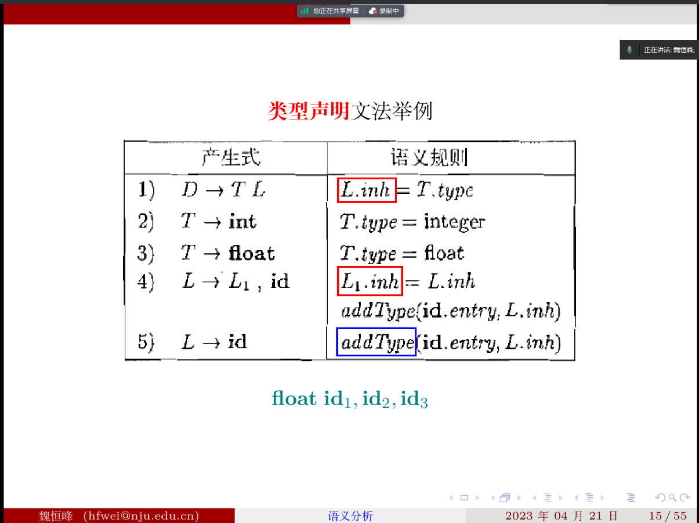Toggle the microphone icon showing 魏恒峰 speaking

(x=629, y=50)
